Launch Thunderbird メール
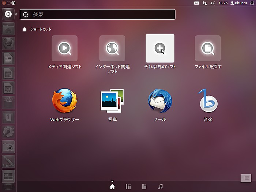The width and height of the screenshot is (256, 192). [x=160, y=101]
